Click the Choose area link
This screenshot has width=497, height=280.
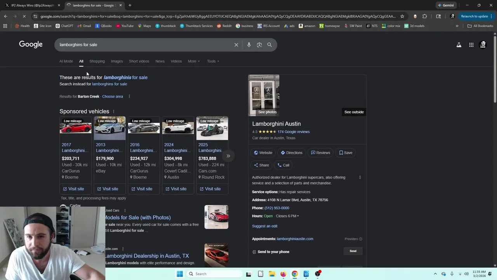click(x=113, y=96)
